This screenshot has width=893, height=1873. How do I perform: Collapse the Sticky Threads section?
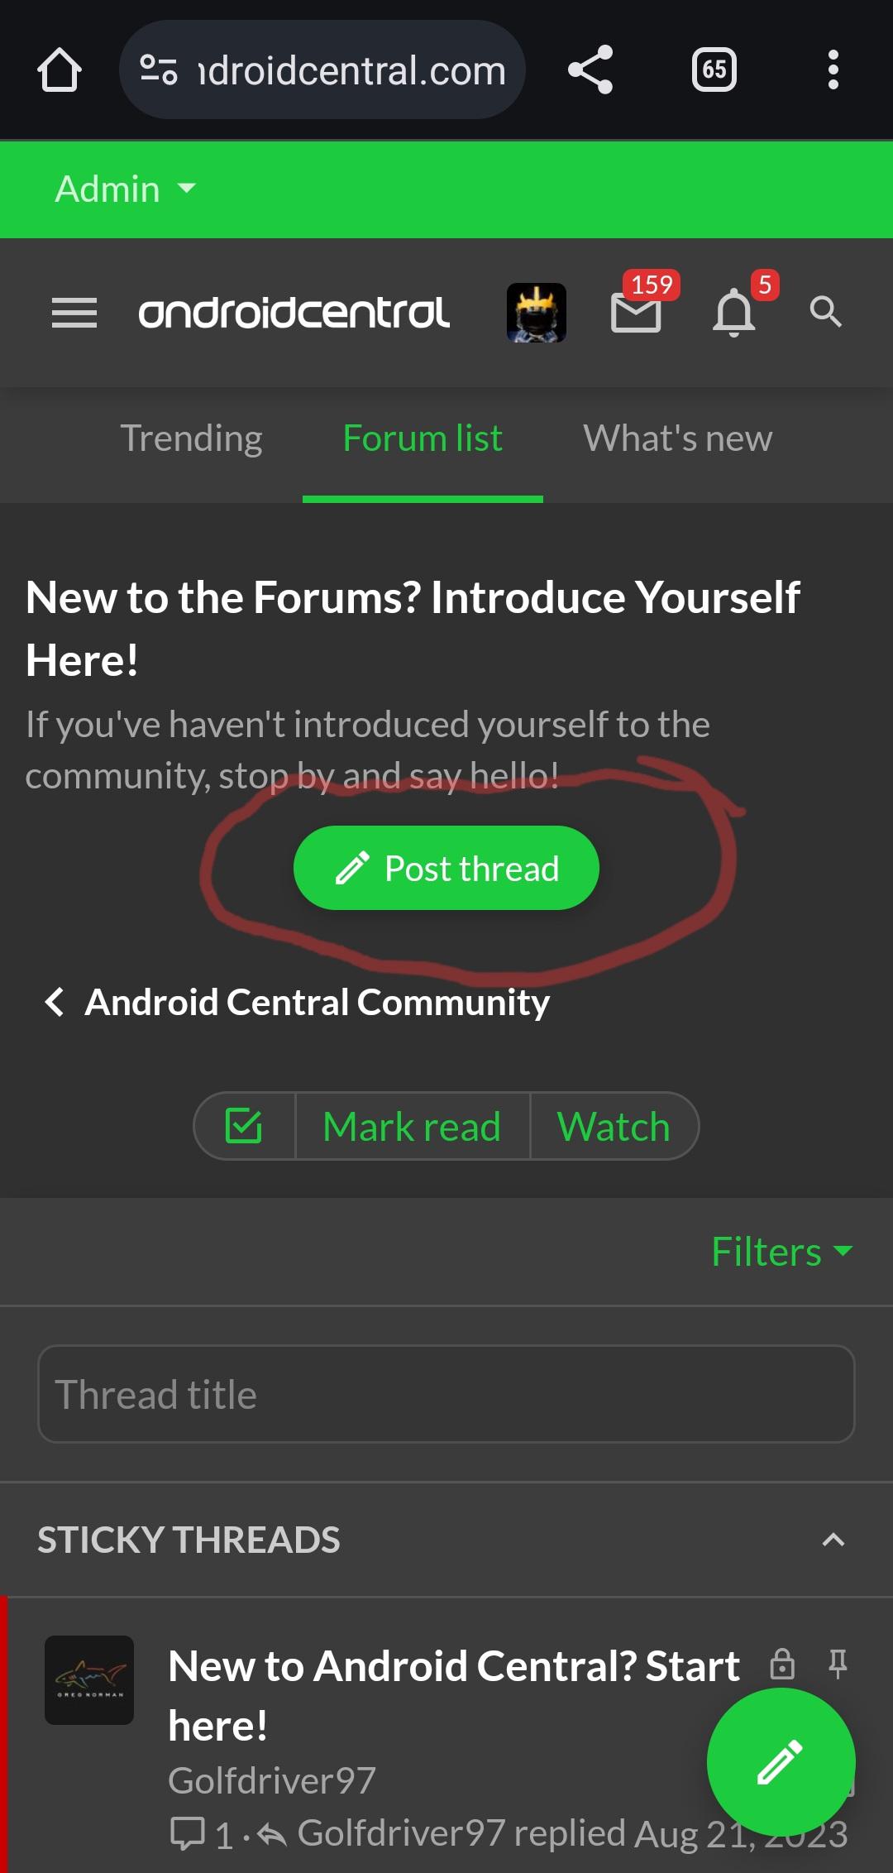(833, 1540)
